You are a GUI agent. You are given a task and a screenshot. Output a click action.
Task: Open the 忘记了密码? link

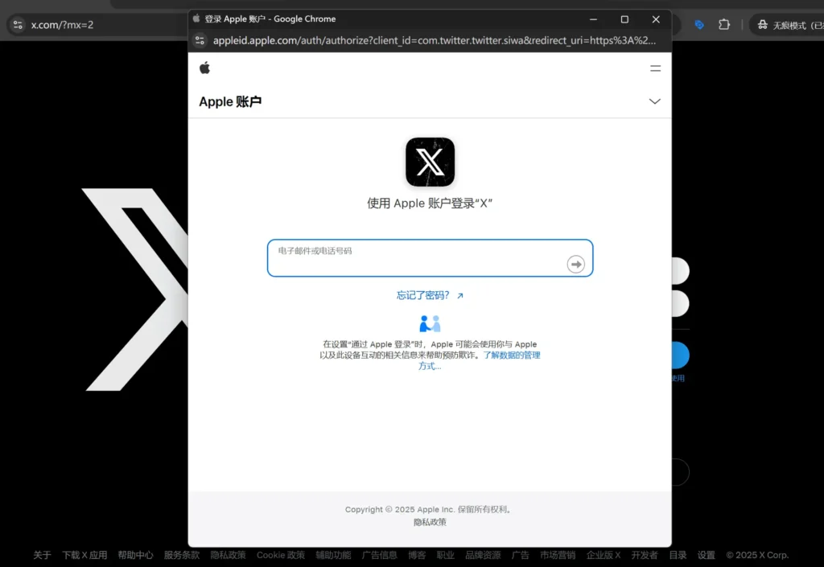click(430, 295)
